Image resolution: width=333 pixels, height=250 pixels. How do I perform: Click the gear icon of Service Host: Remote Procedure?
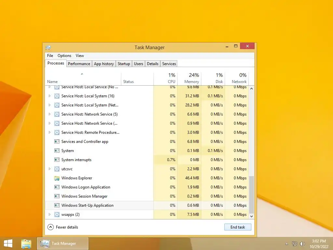pos(57,132)
